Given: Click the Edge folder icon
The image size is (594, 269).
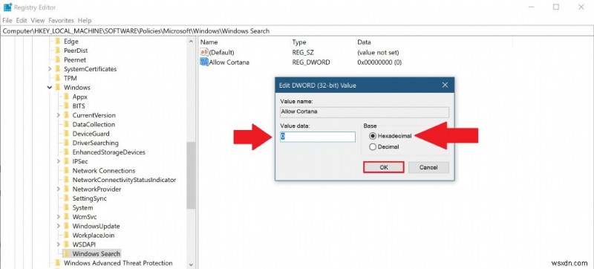Looking at the screenshot, I should (x=58, y=42).
